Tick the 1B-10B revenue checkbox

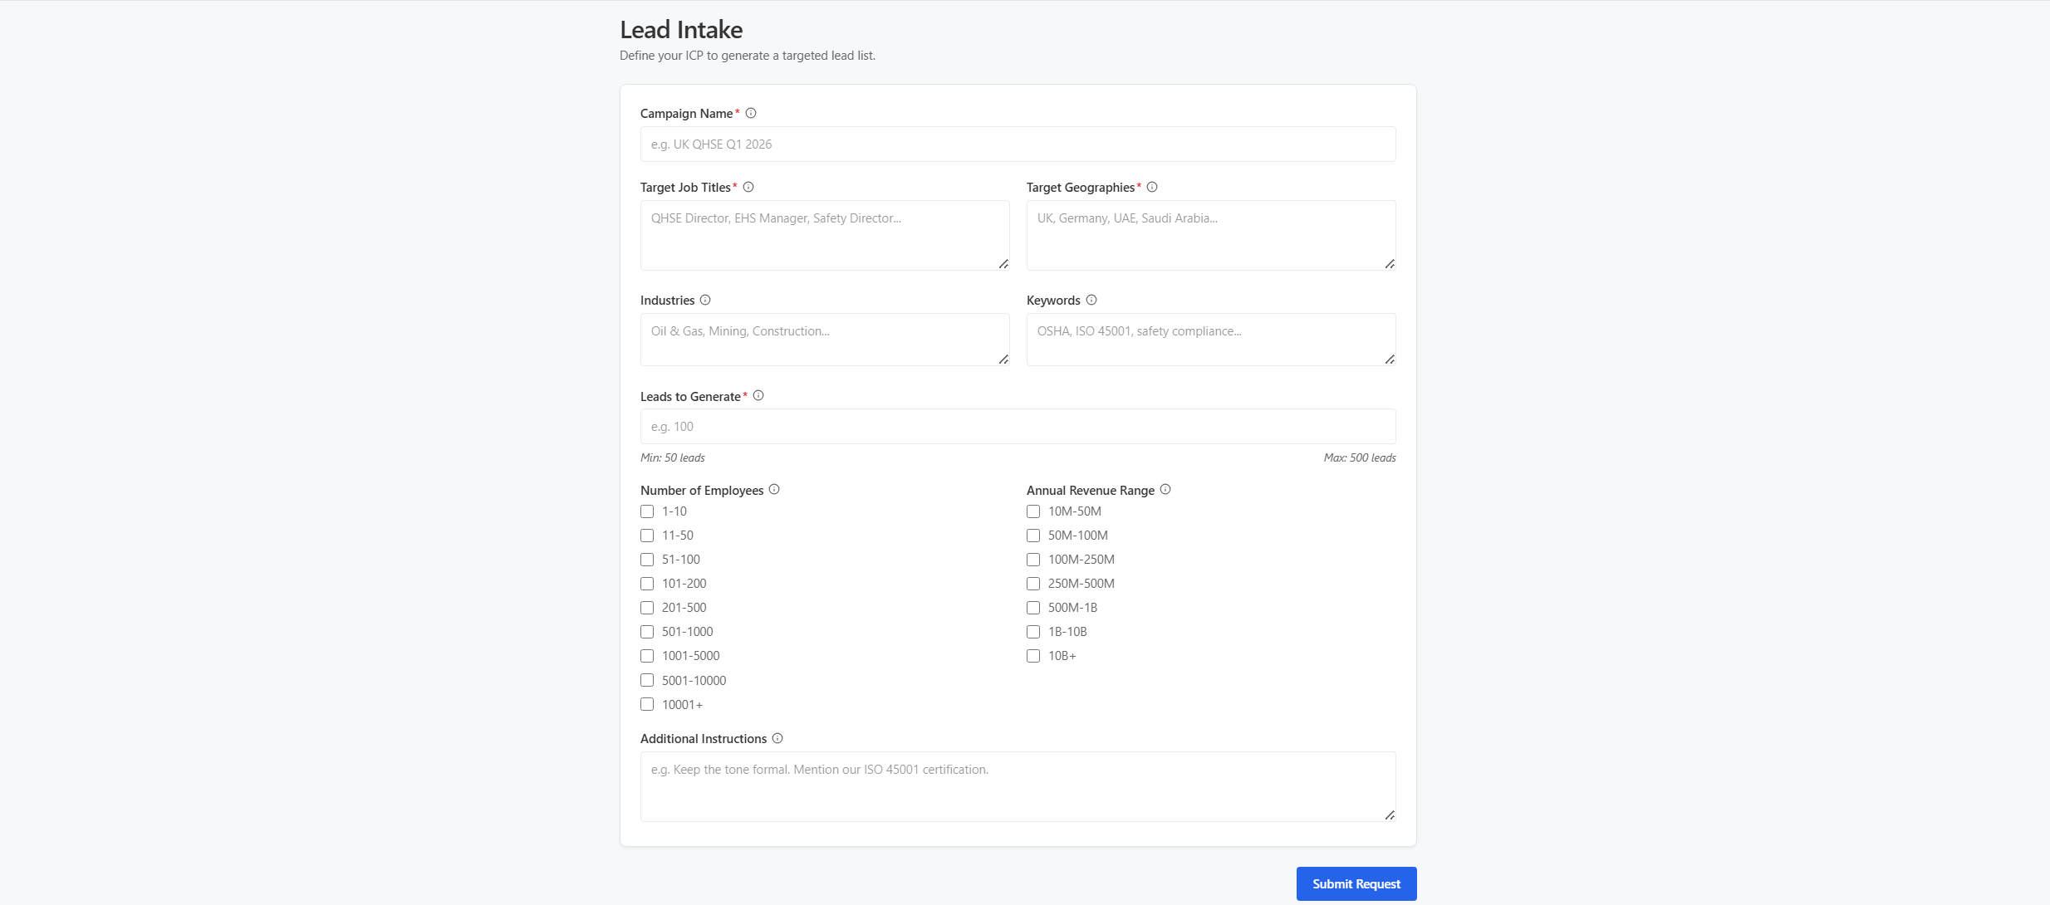(x=1033, y=632)
